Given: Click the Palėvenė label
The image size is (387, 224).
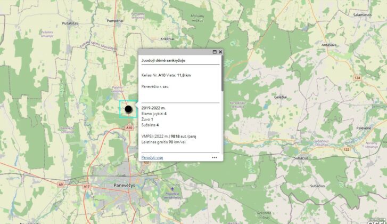Looking at the screenshot, I should [364, 128].
